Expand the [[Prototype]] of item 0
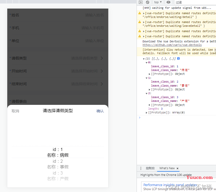The image size is (216, 192). point(149,74)
